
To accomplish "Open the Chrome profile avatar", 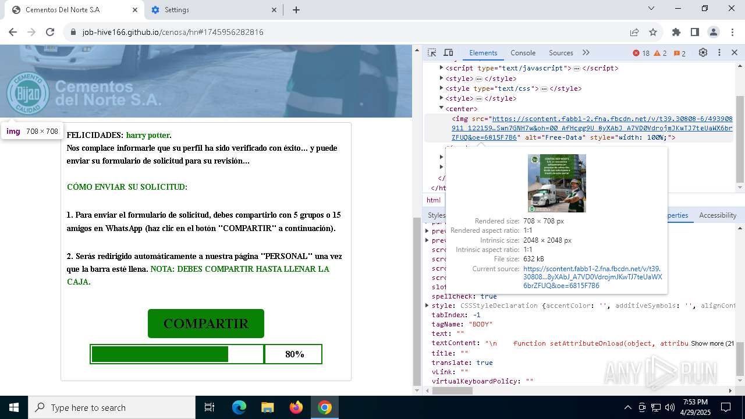I will click(714, 32).
